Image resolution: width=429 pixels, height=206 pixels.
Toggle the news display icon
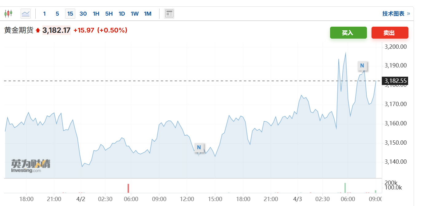[x=169, y=13]
